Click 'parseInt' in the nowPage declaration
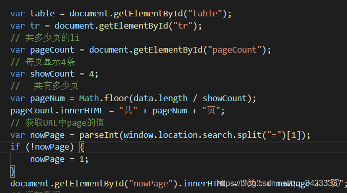This screenshot has width=347, height=193. (x=99, y=135)
